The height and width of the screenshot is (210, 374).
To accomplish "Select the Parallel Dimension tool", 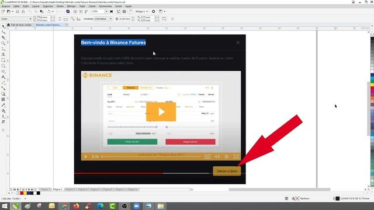I will pyautogui.click(x=4, y=83).
